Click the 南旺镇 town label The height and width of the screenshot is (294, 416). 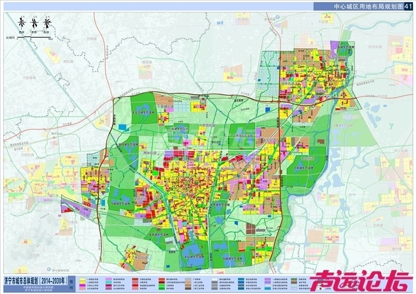(69, 61)
